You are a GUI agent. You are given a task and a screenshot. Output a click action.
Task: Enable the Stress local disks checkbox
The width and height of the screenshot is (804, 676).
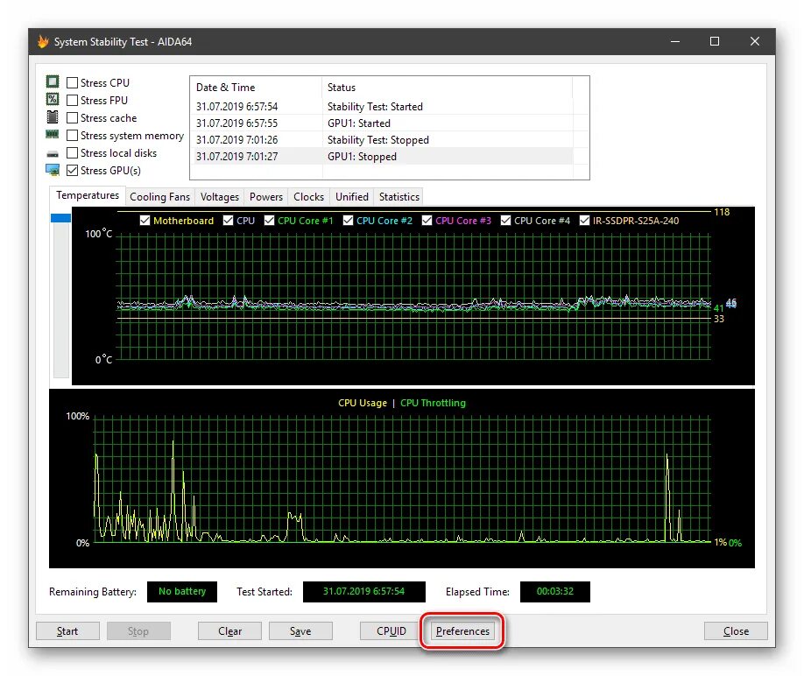(73, 152)
